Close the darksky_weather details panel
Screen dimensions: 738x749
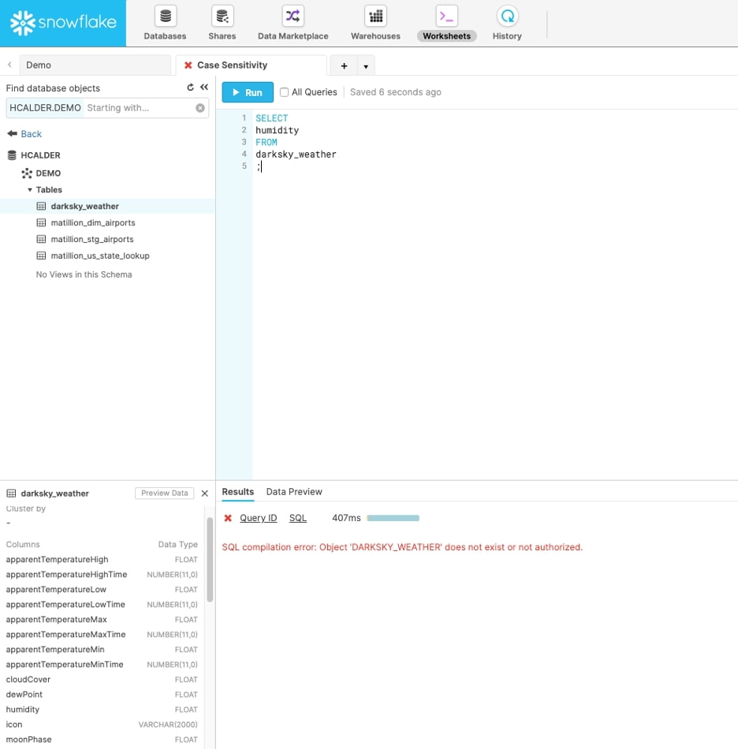point(205,494)
